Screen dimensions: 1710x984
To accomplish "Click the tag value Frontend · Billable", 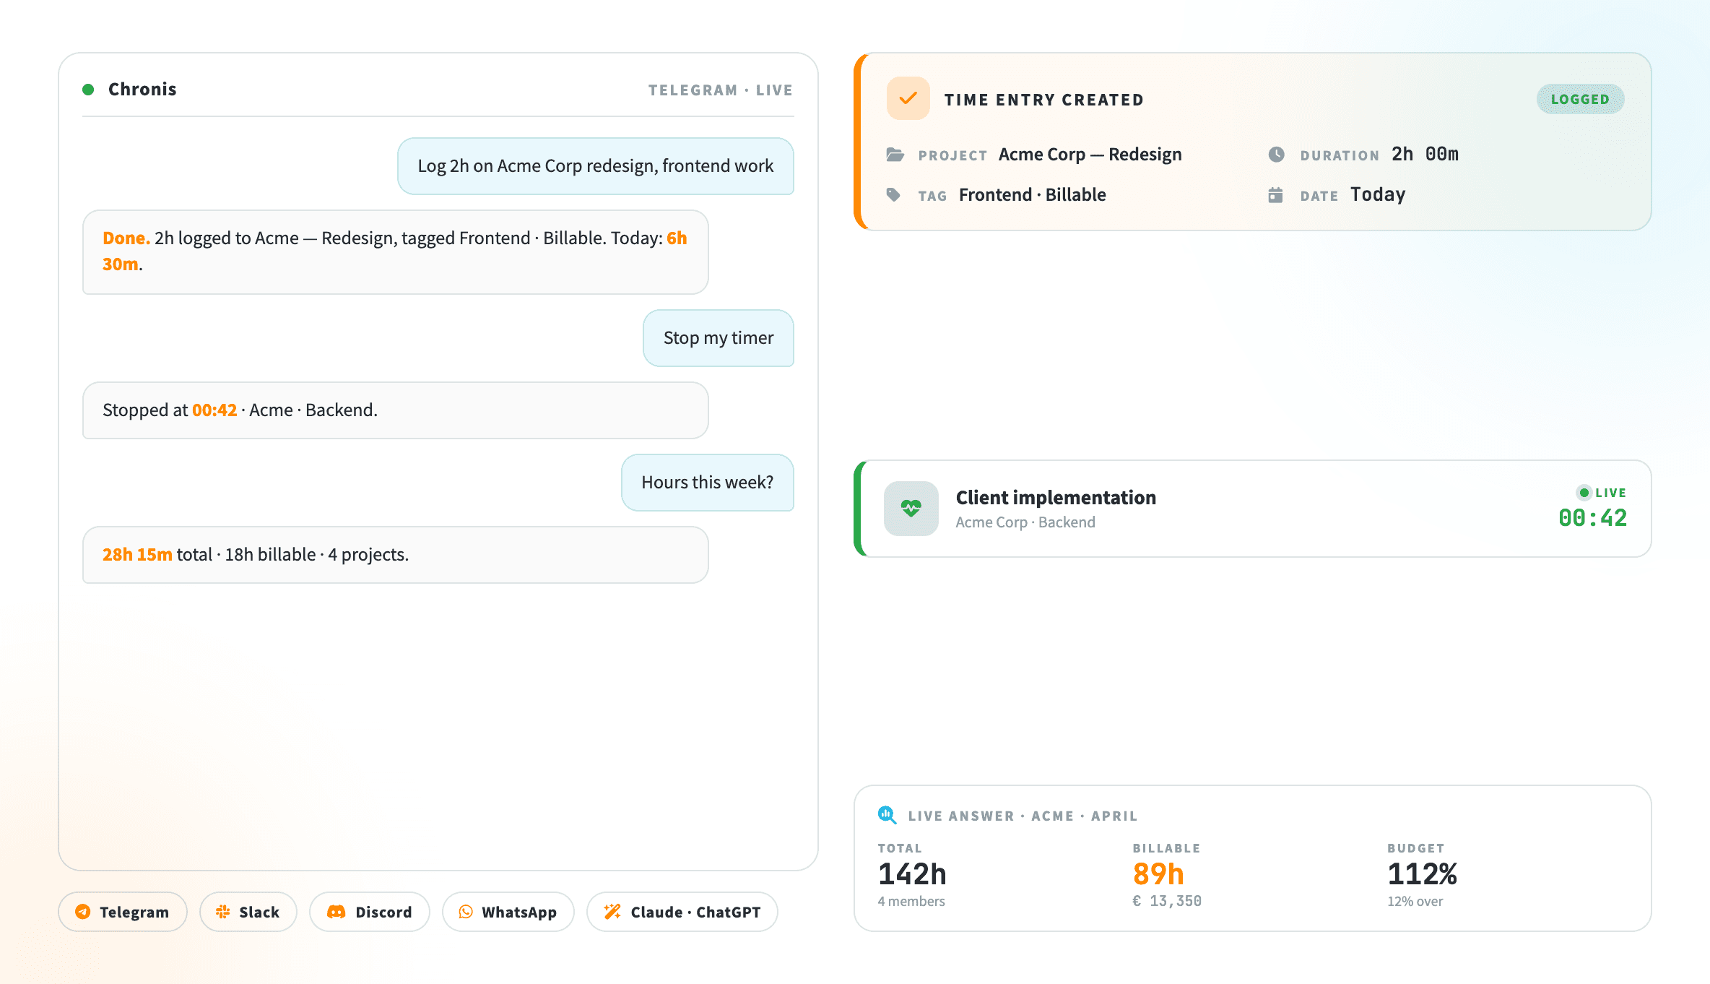I will coord(1033,195).
